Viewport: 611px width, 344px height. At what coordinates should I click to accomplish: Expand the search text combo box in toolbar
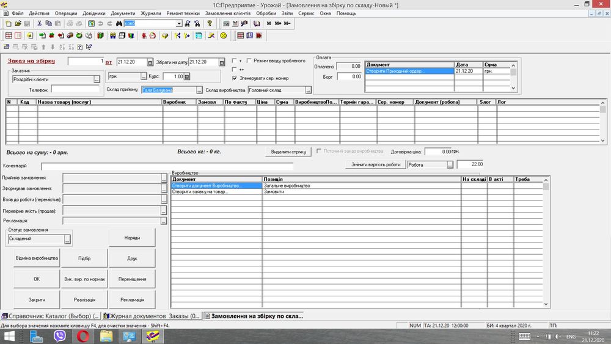(179, 23)
